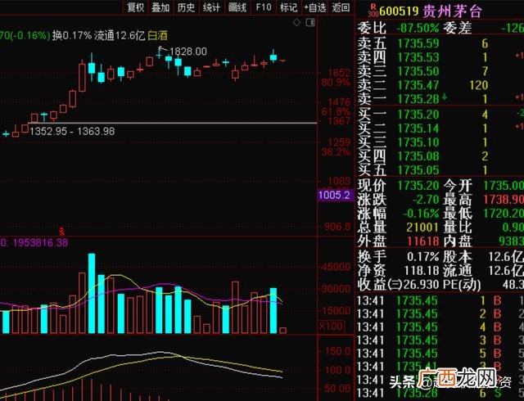The width and height of the screenshot is (524, 401).
Task: Click the 1828.00 high price marker
Action: [x=188, y=52]
